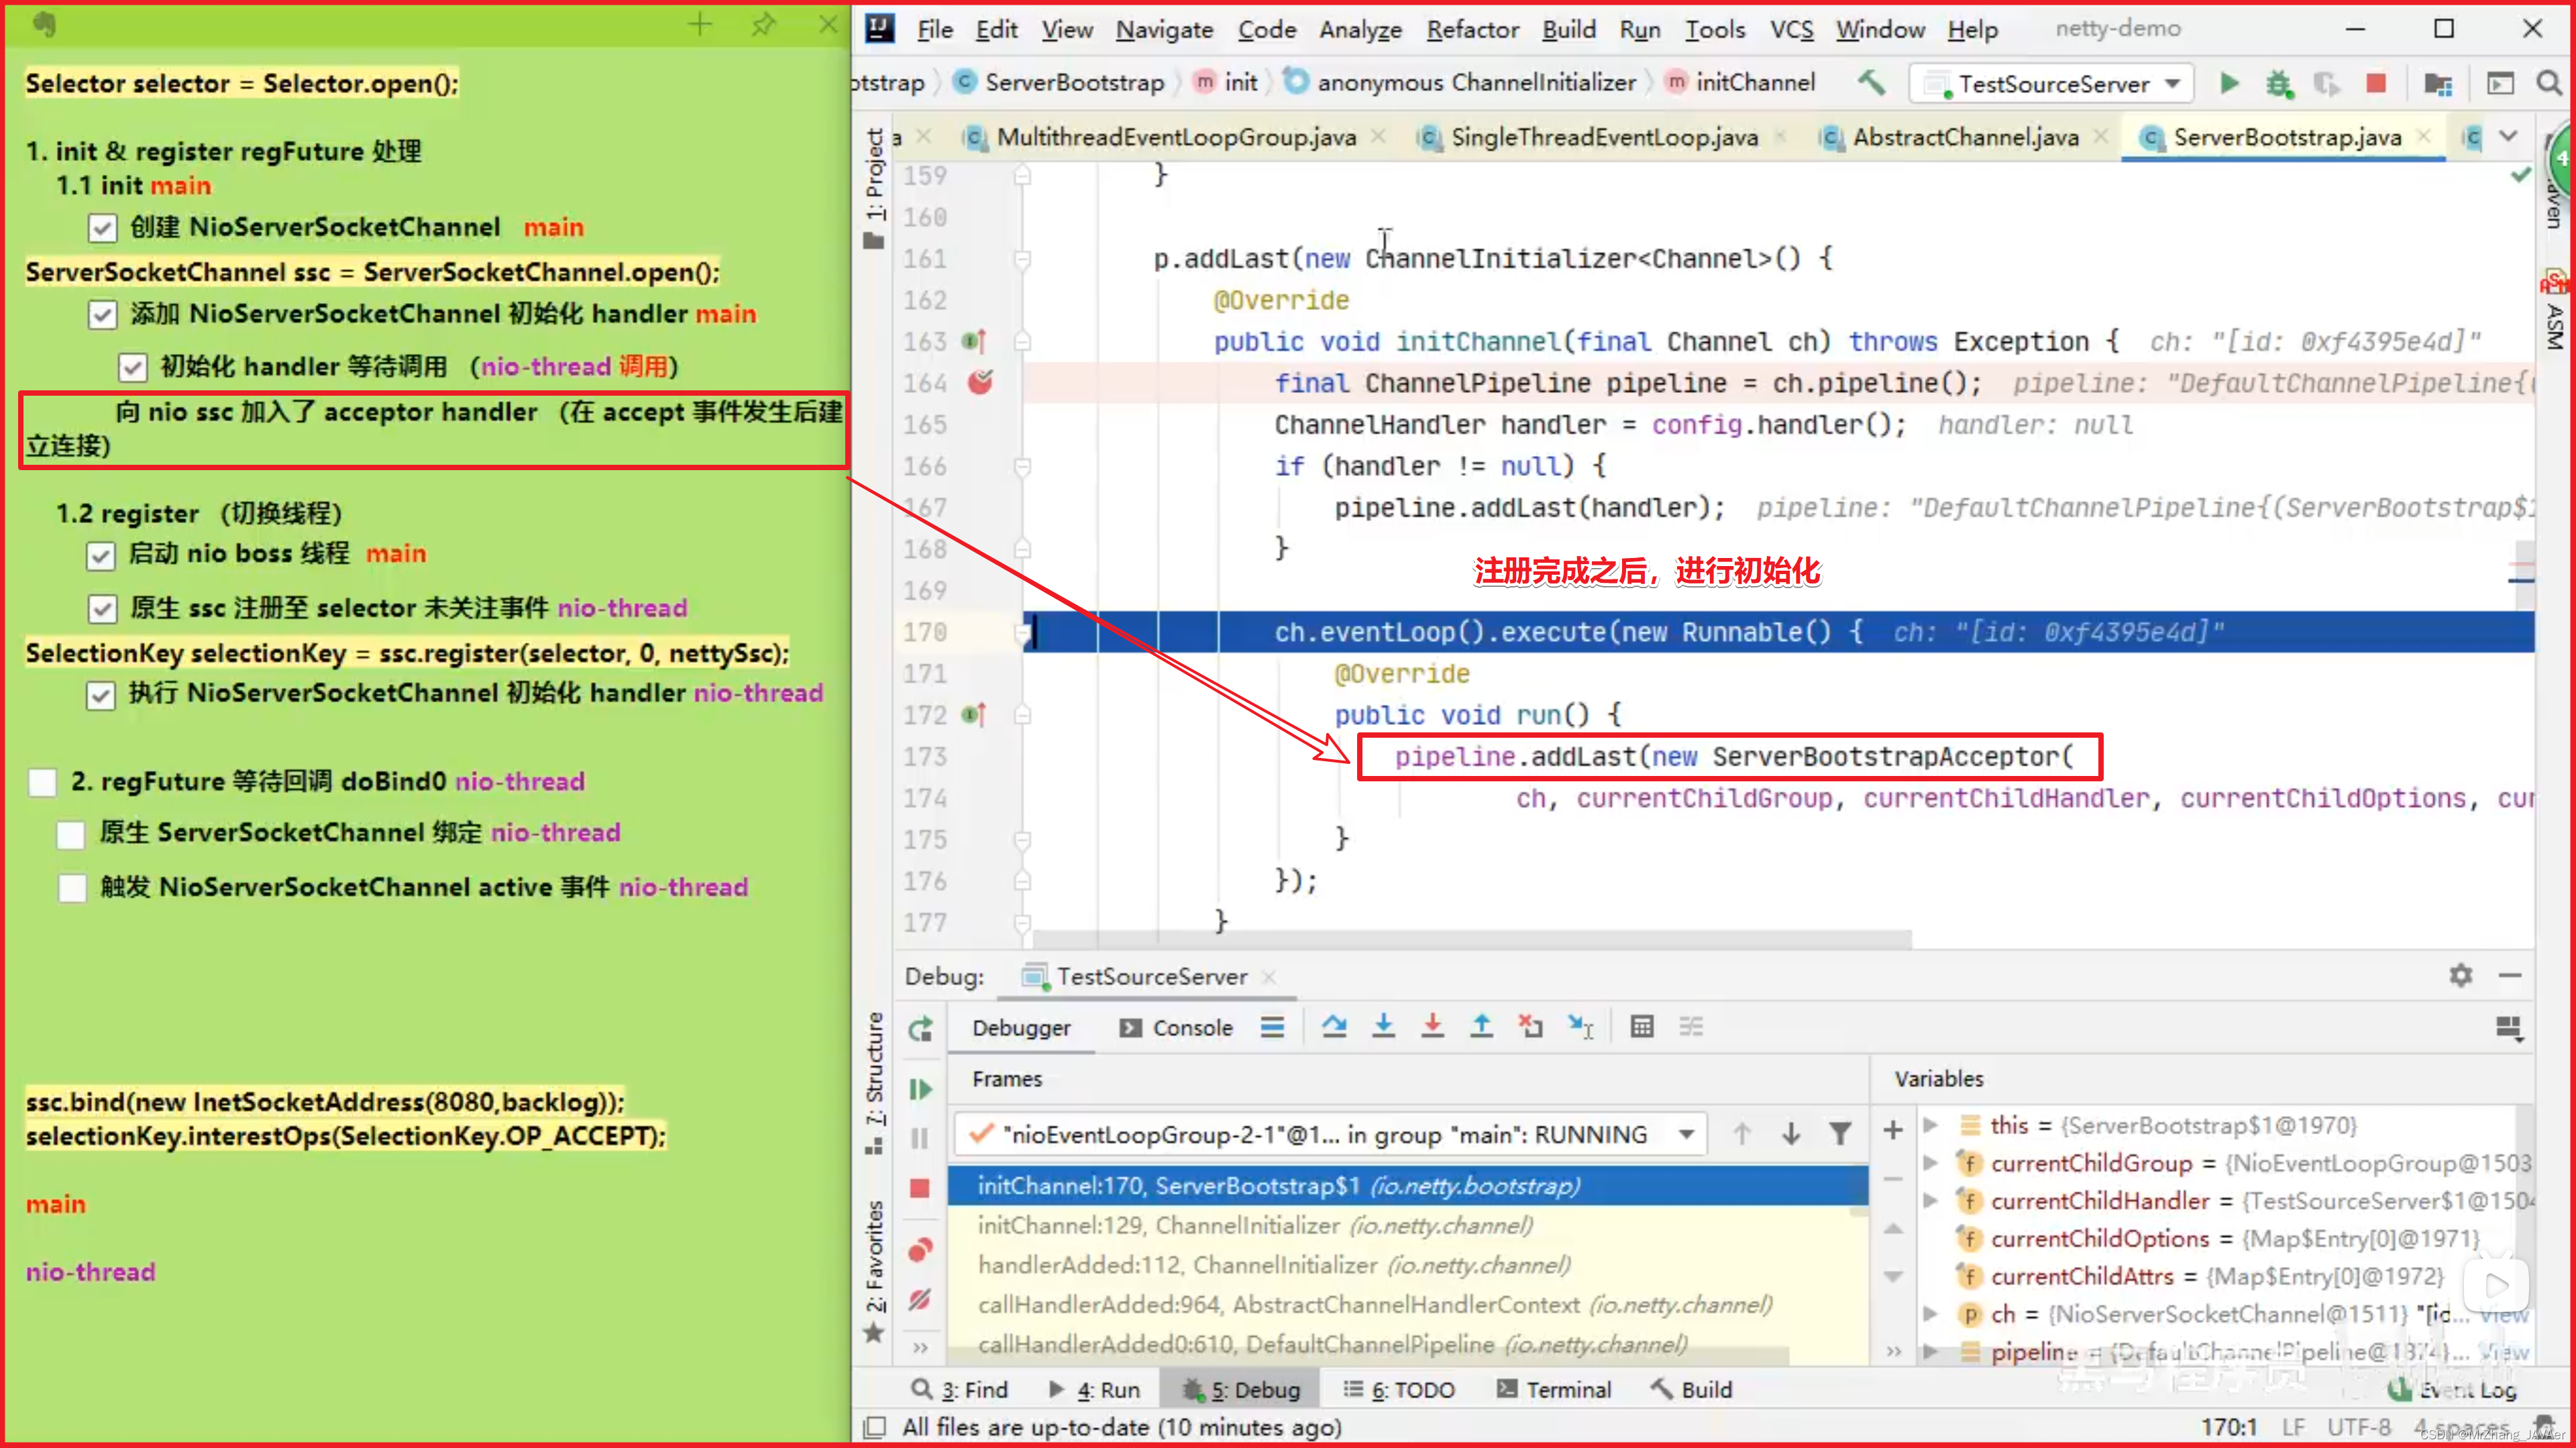
Task: Click the previous frame up arrow
Action: [x=1742, y=1133]
